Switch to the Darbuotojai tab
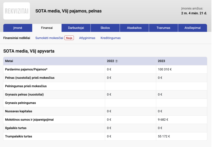Screen dimensions: 213x147 pos(76,28)
